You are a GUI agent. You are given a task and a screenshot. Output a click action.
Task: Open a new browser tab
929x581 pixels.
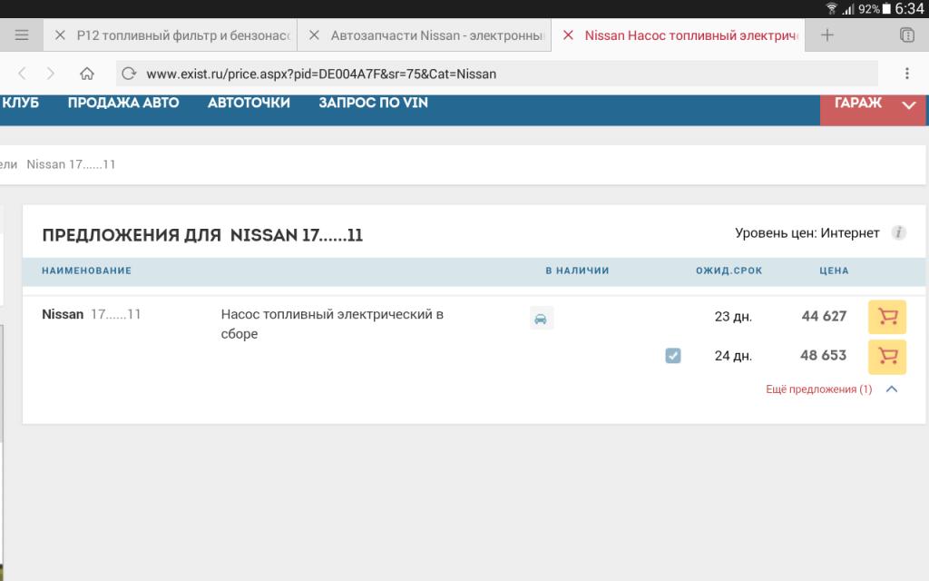coord(827,35)
